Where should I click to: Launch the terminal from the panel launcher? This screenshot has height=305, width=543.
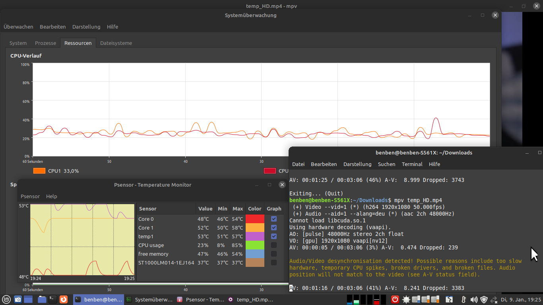click(52, 299)
